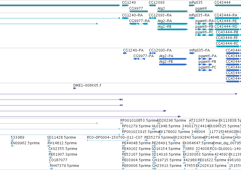Select the RE61907.3prime EST

pyautogui.click(x=50, y=157)
